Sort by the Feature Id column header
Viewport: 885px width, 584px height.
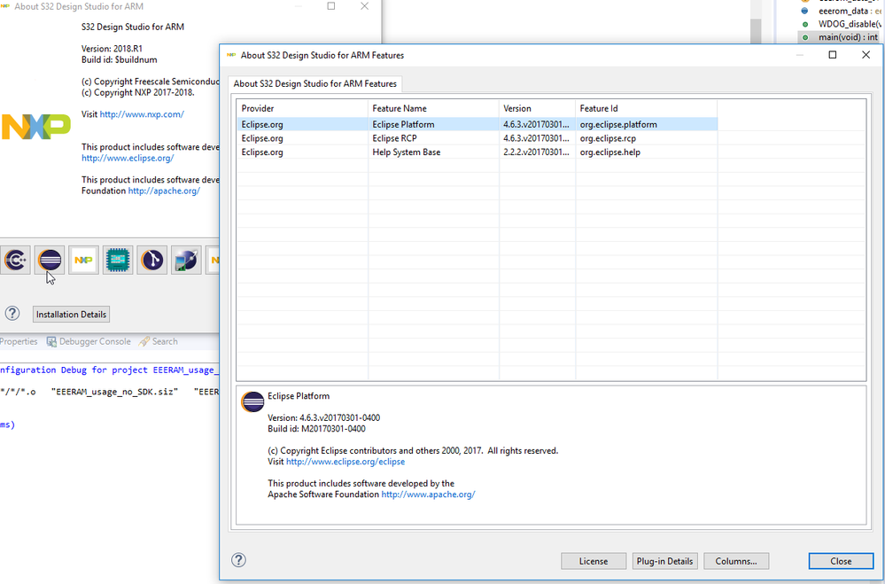pos(646,108)
